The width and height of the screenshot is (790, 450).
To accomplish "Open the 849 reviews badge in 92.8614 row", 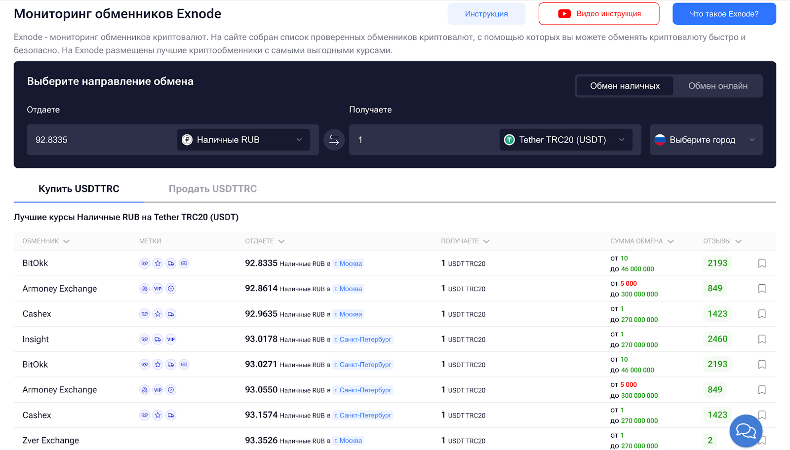I will coord(715,288).
